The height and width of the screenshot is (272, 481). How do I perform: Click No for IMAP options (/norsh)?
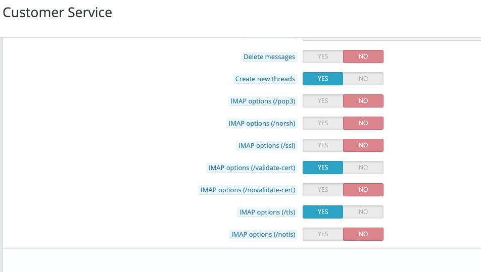[363, 123]
